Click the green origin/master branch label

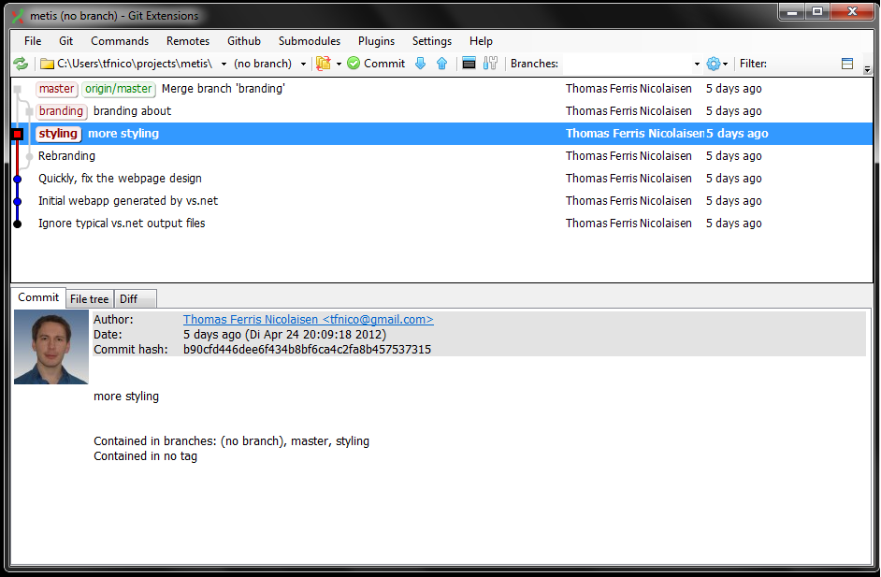(118, 88)
